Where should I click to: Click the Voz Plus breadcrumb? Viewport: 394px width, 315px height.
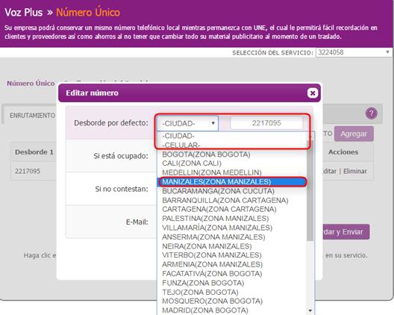[24, 13]
